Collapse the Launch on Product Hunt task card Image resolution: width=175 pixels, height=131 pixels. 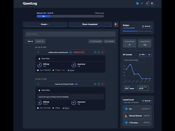coord(38,84)
